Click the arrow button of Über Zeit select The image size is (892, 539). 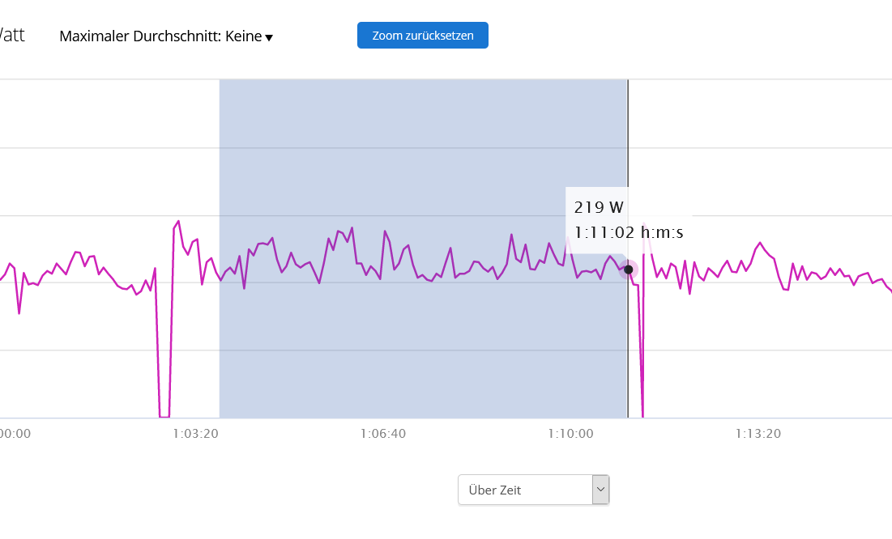[600, 490]
